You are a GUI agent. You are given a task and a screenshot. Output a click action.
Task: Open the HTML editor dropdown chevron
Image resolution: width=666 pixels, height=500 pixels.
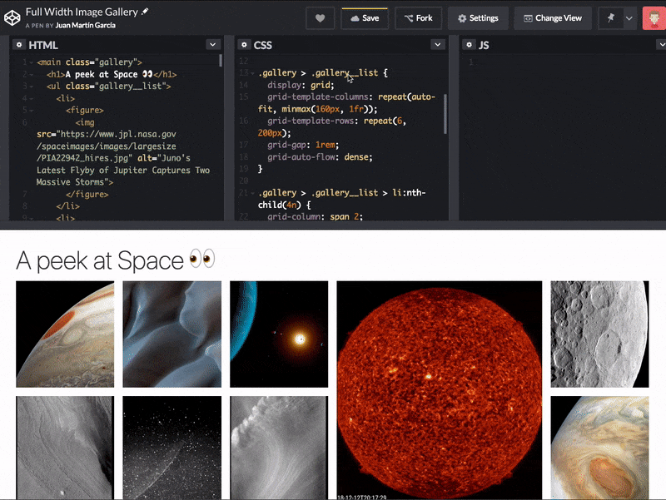[x=213, y=45]
